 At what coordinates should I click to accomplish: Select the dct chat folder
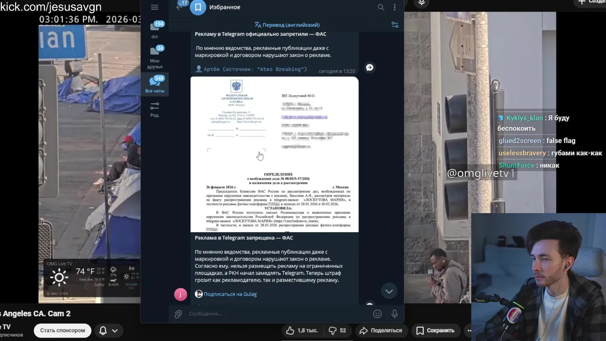pos(155,29)
